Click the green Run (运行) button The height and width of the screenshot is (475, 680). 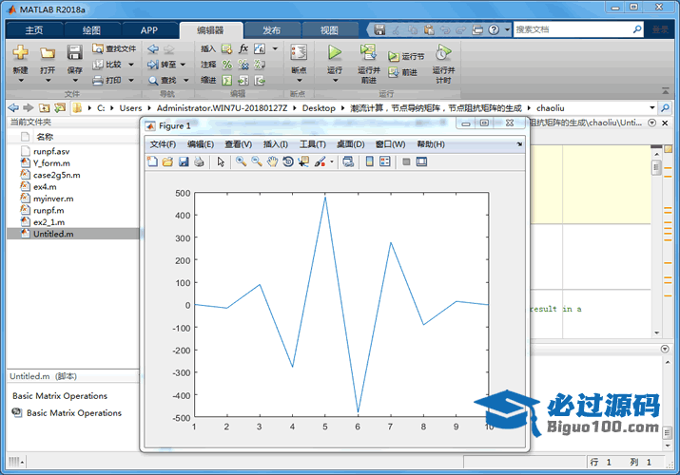pos(335,53)
